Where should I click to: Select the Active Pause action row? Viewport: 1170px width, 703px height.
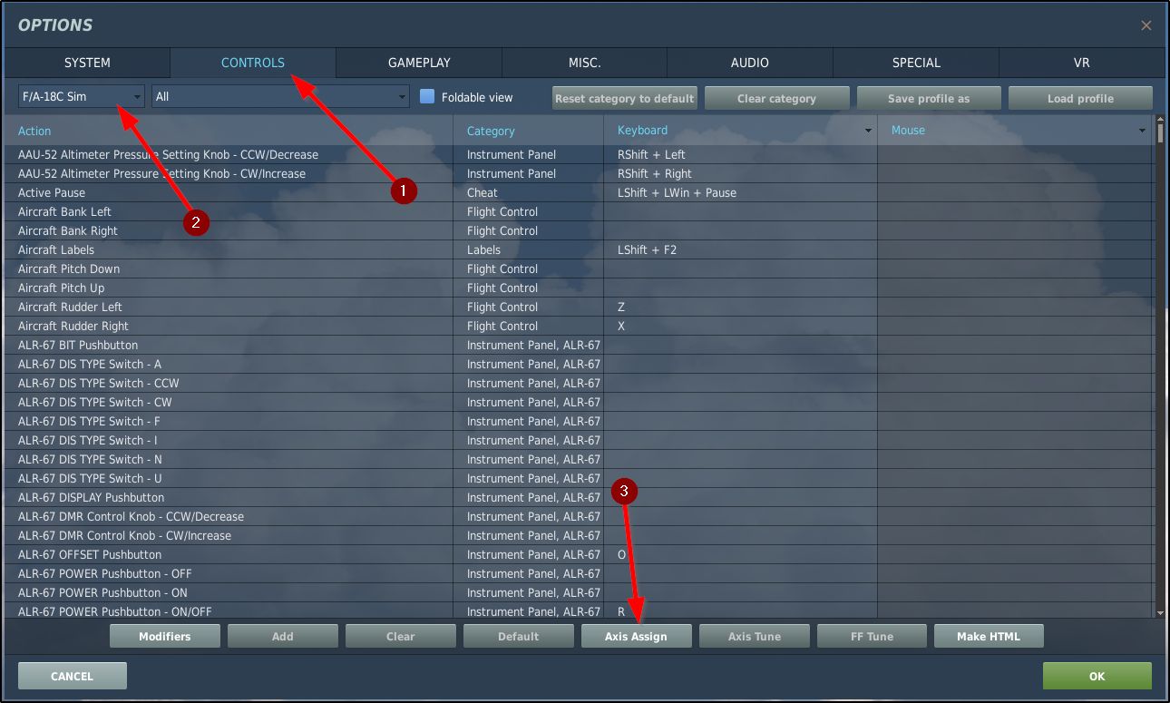(52, 192)
